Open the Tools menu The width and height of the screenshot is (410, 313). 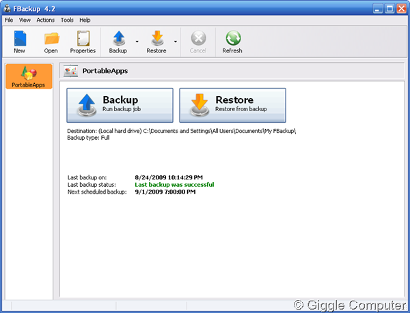(67, 20)
